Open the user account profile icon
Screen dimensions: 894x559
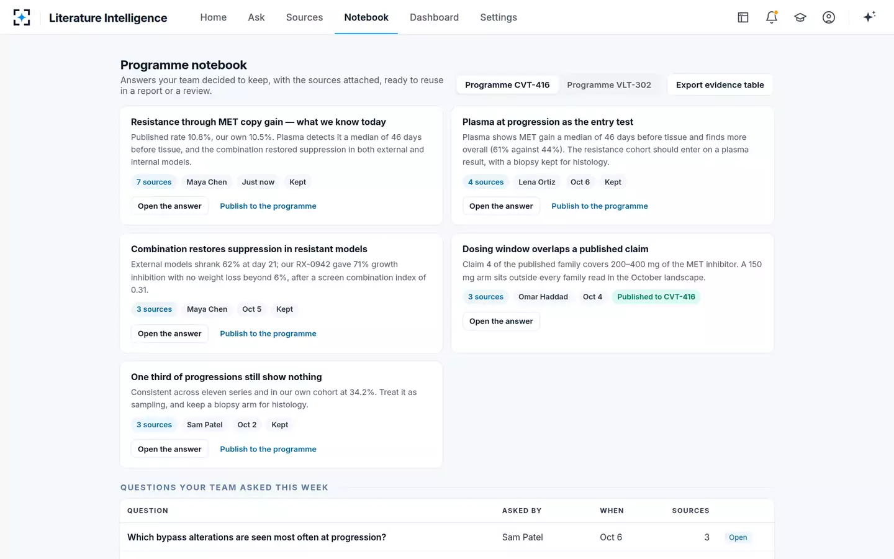829,17
